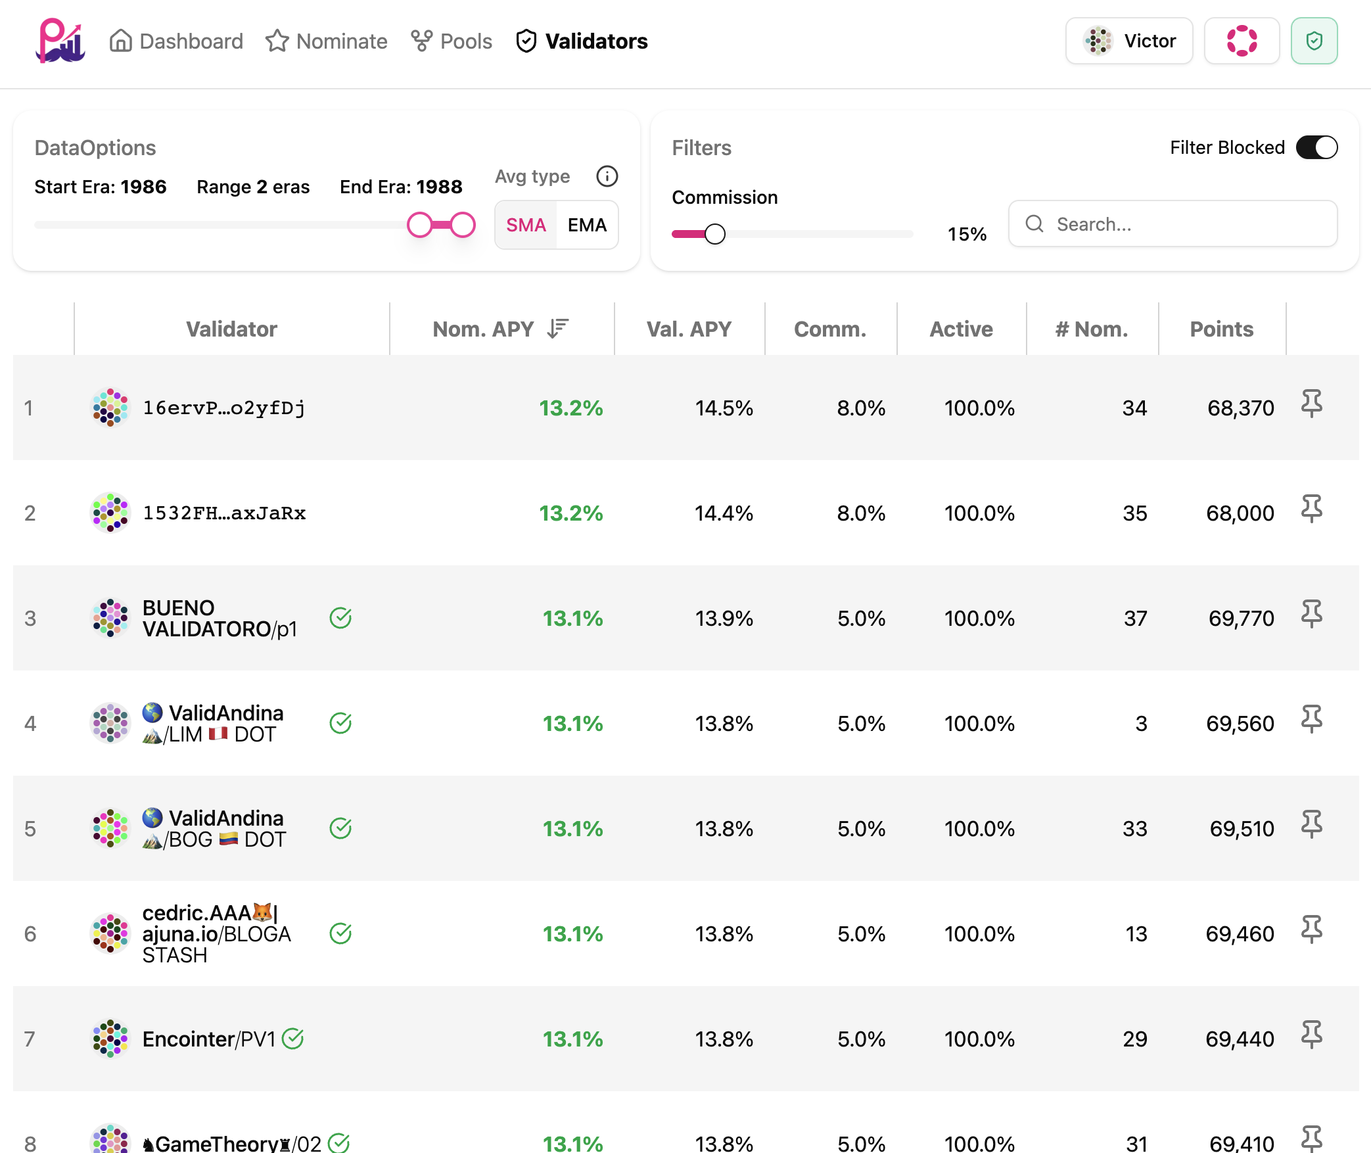The height and width of the screenshot is (1153, 1371).
Task: Open the Victor account selector
Action: click(1129, 41)
